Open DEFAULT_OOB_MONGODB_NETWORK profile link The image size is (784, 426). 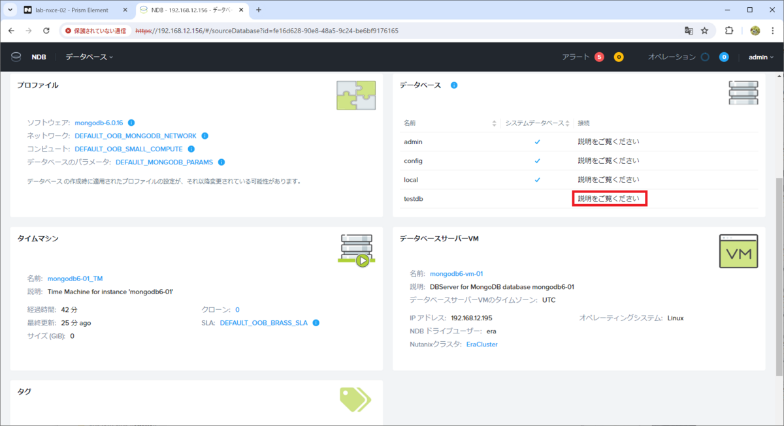point(135,136)
